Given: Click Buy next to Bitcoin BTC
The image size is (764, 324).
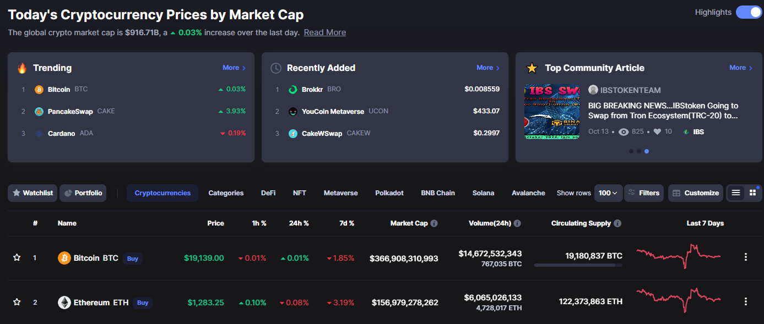Looking at the screenshot, I should 133,258.
